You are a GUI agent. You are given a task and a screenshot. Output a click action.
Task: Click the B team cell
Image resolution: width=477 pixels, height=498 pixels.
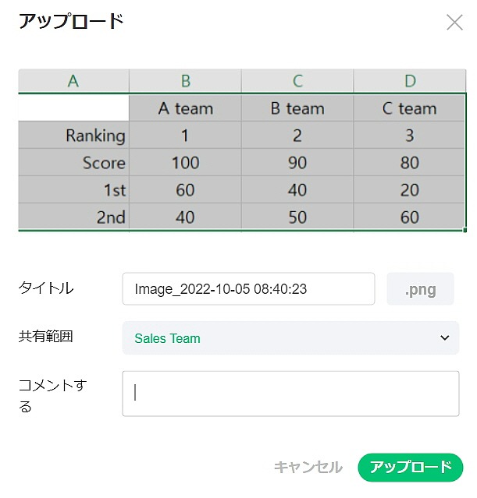click(297, 108)
